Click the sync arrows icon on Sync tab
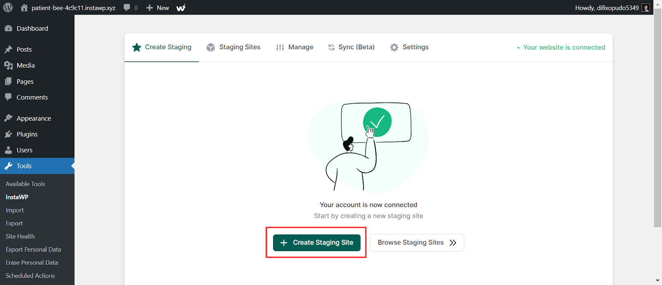 (331, 47)
